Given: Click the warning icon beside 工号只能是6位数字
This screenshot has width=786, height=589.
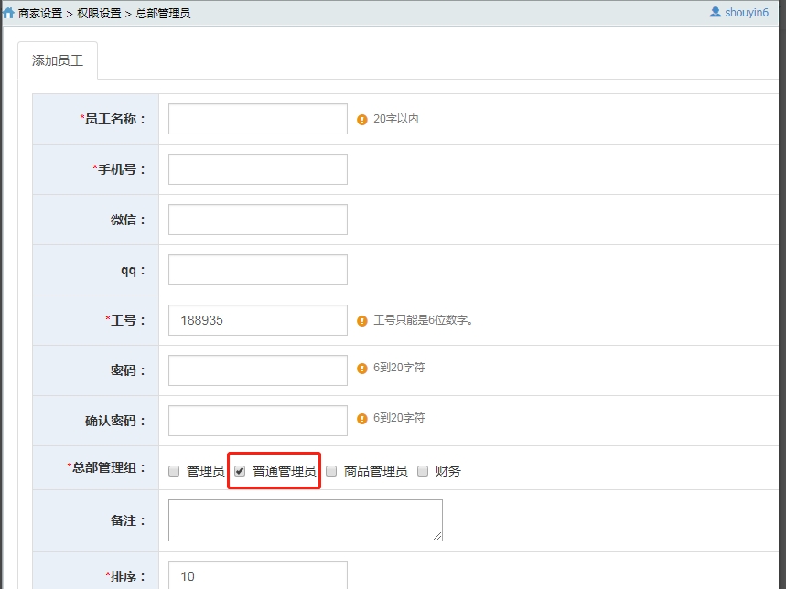Looking at the screenshot, I should coord(362,321).
